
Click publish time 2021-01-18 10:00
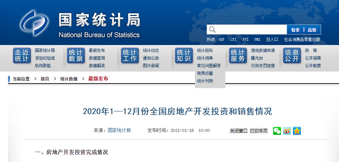point(191,131)
